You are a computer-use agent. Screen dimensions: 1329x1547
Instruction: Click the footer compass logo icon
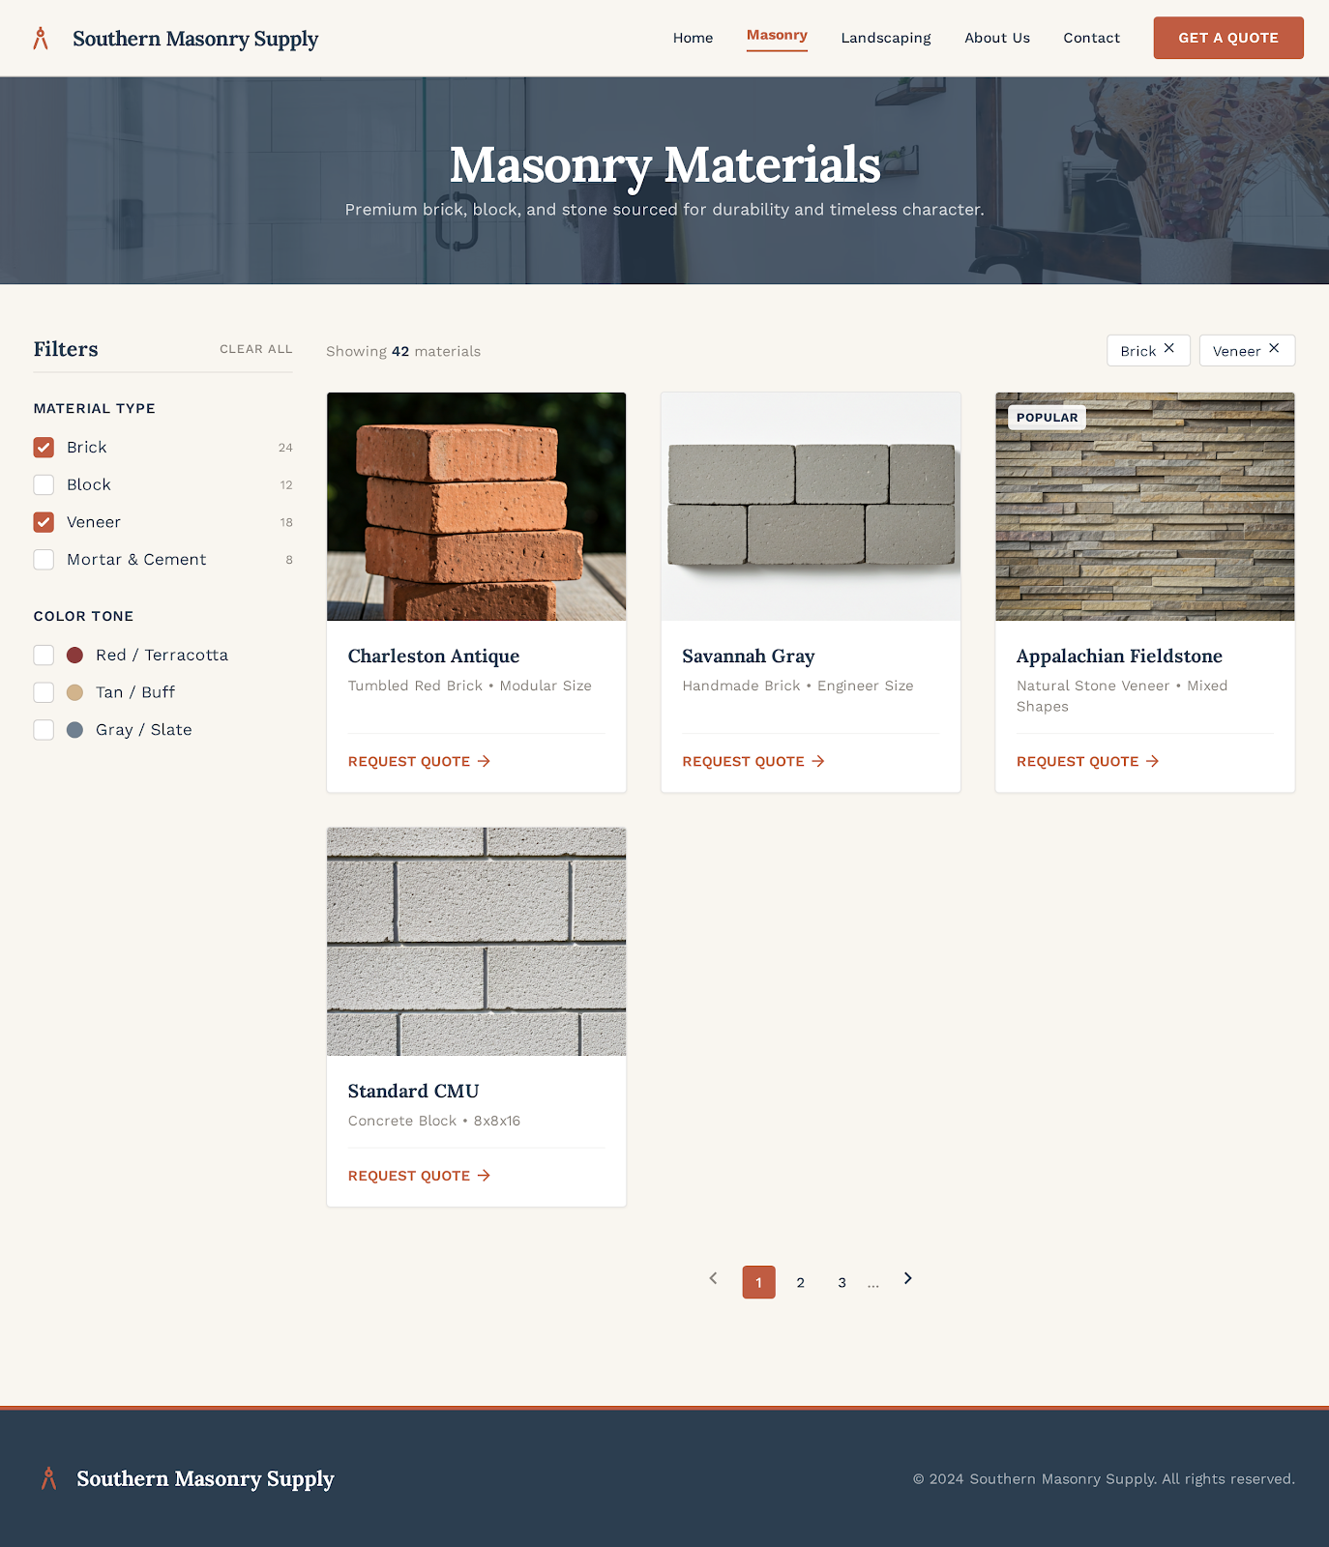pyautogui.click(x=48, y=1478)
